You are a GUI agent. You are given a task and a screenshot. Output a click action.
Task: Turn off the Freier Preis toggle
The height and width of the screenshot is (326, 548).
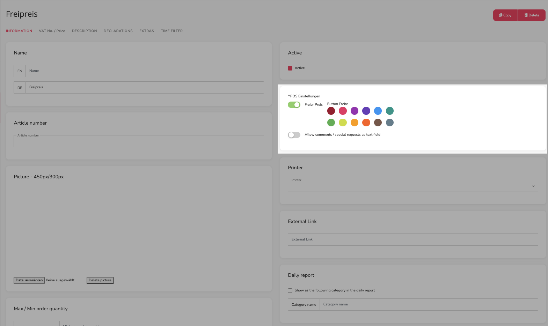[294, 105]
